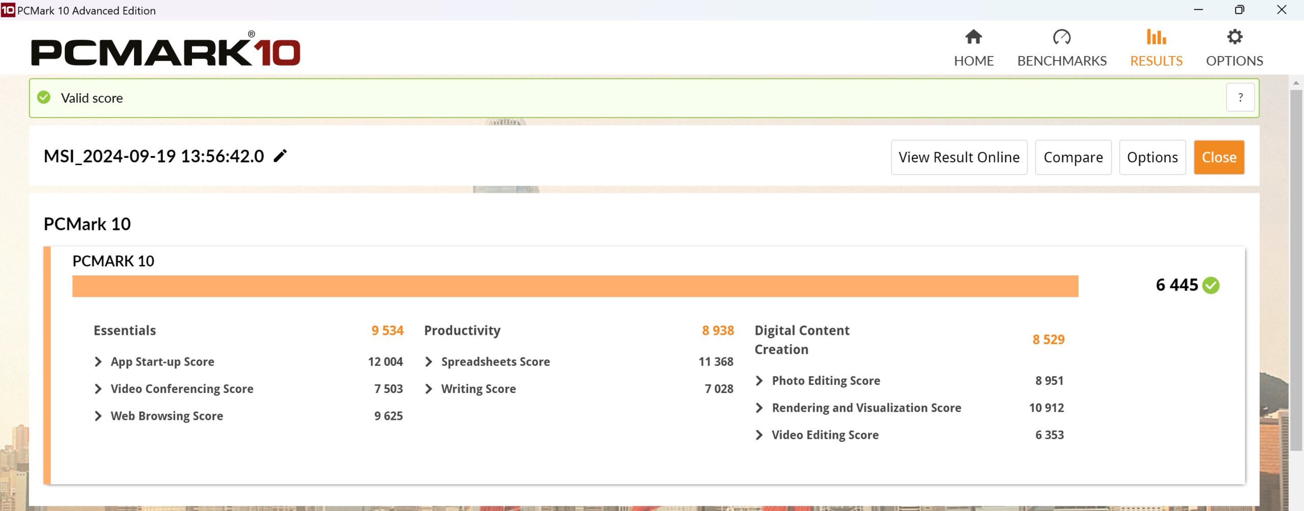Image resolution: width=1304 pixels, height=511 pixels.
Task: Expand Writing Score details
Action: tap(428, 389)
